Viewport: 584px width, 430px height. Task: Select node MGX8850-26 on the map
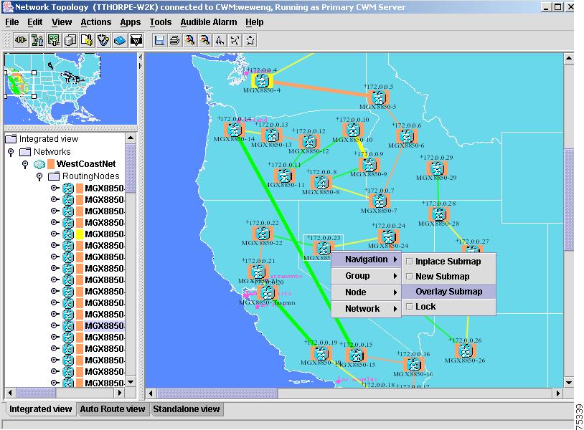[x=465, y=350]
